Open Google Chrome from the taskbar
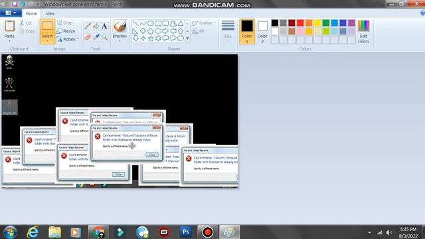Screen dimensions: 425x239 [98, 232]
